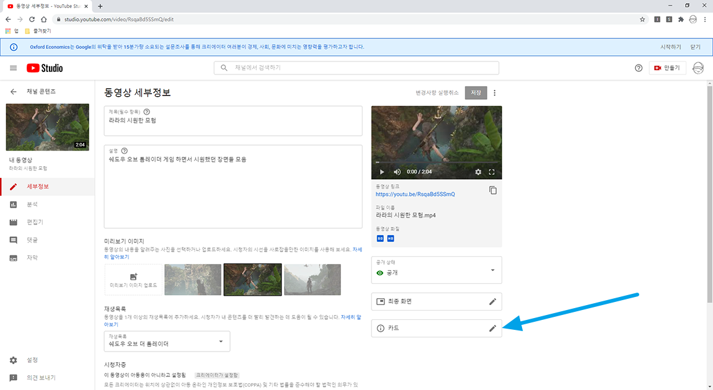Click the description help question icon
This screenshot has width=713, height=390.
click(x=124, y=151)
